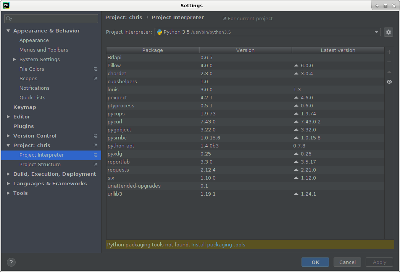This screenshot has height=272, width=400.
Task: Open the Quick Lists settings page
Action: tap(32, 97)
